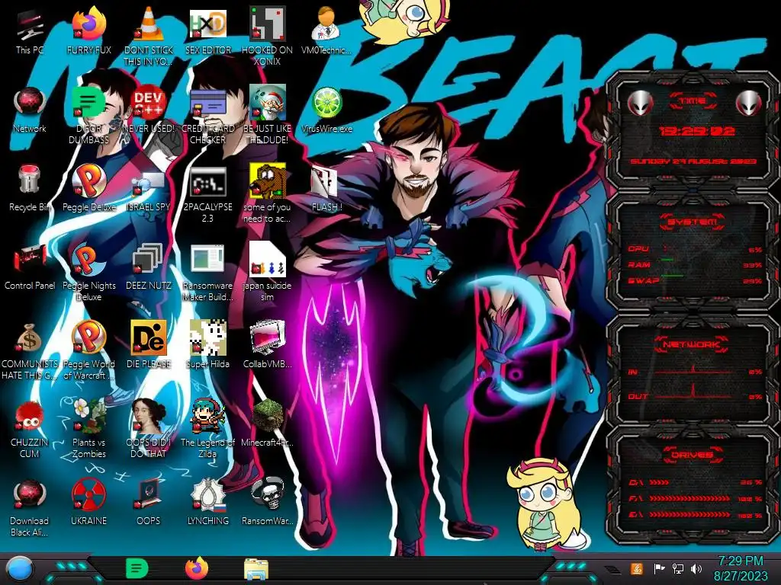Screen dimensions: 781x585
Task: Open the network tray icon
Action: point(677,568)
